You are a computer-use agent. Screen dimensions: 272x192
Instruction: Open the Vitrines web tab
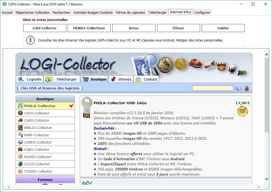click(x=121, y=79)
